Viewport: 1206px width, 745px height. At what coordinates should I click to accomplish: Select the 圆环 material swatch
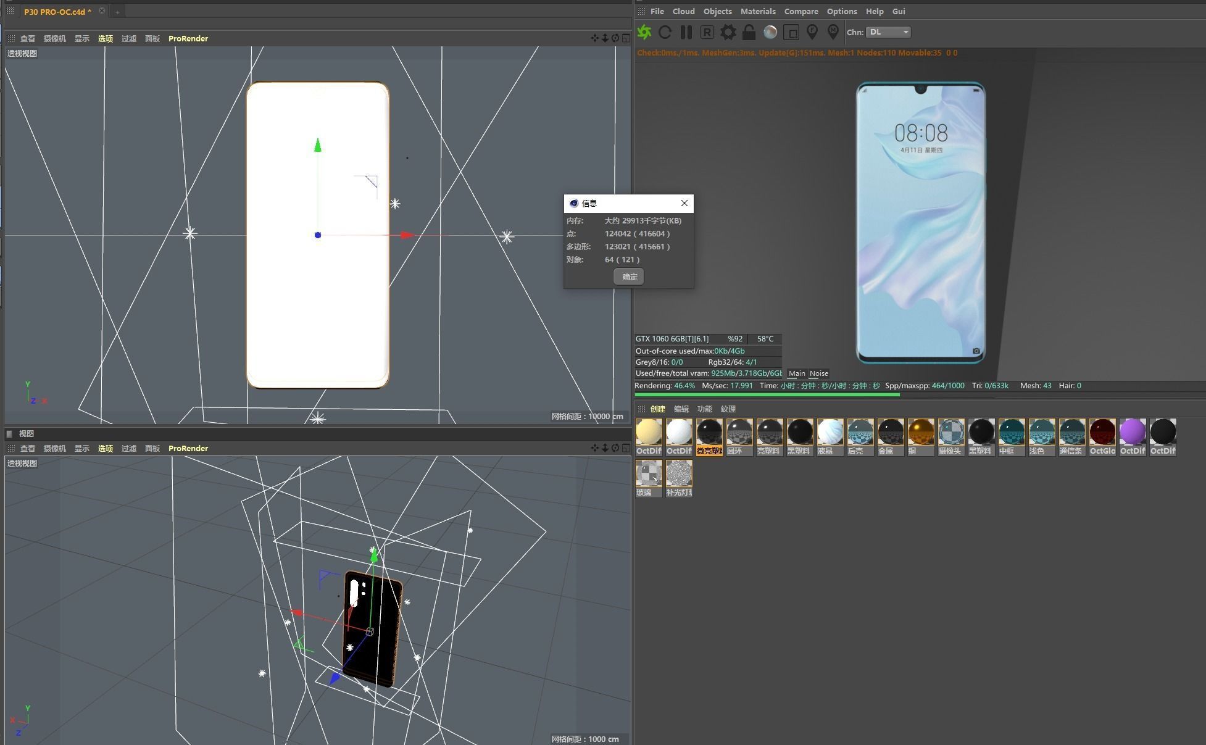pos(739,437)
